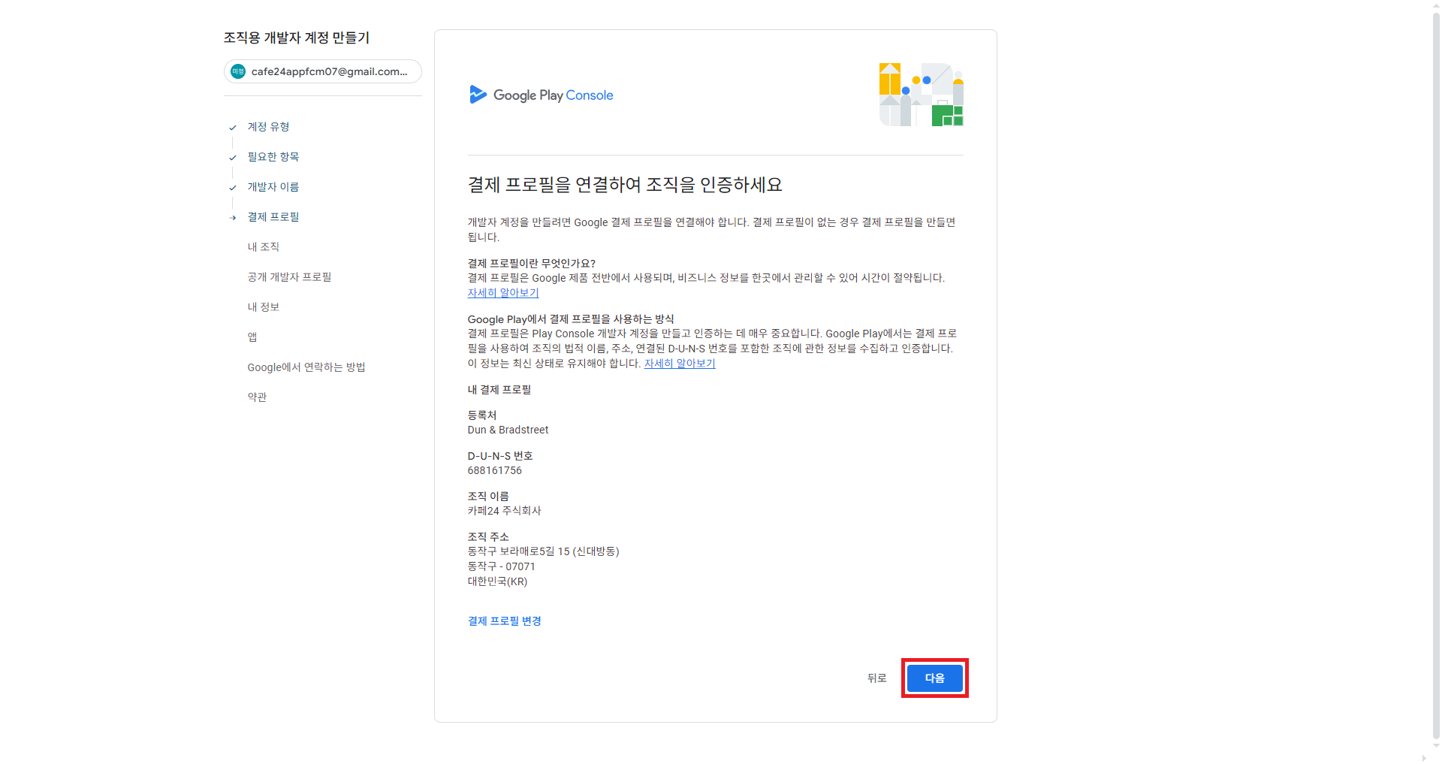Click the account avatar beside cafe24appfcm07 email

coord(238,71)
